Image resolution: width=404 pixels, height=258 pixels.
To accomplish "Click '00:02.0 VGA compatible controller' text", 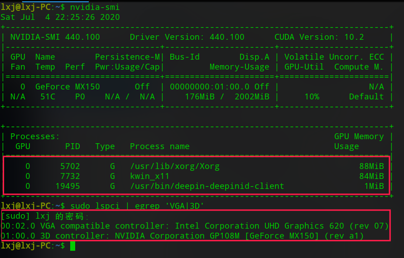I will coord(85,225).
